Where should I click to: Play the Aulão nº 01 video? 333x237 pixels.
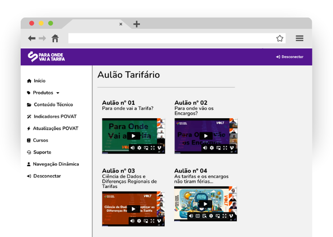(133, 136)
